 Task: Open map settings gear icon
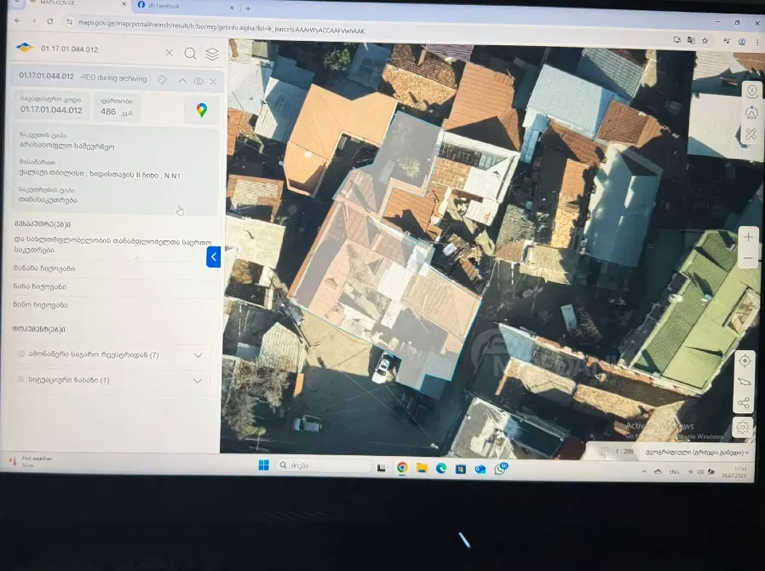coord(744,426)
